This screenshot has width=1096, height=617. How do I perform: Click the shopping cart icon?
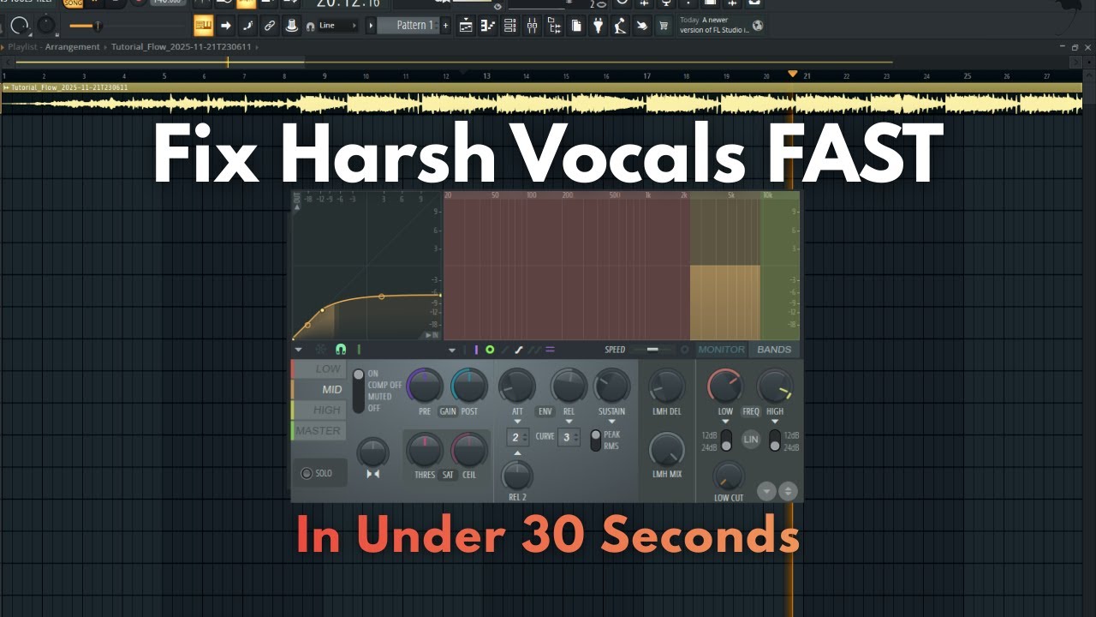tap(664, 26)
